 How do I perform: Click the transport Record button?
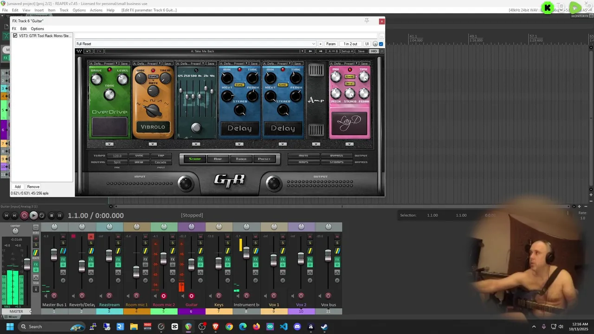[25, 215]
